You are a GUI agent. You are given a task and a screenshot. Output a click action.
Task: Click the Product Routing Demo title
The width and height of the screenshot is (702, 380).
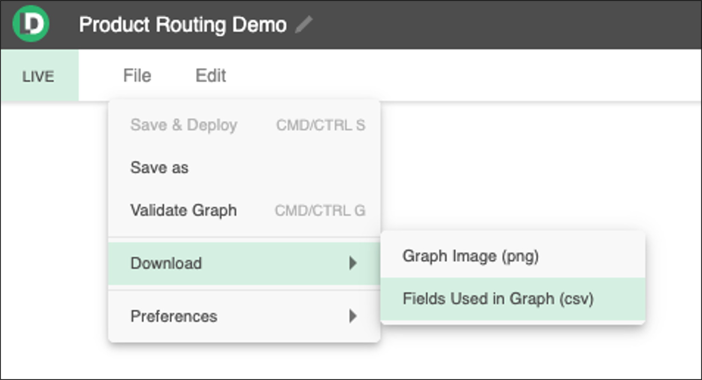[x=183, y=25]
